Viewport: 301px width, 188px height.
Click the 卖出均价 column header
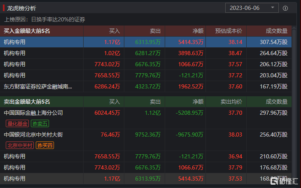tap(231, 102)
